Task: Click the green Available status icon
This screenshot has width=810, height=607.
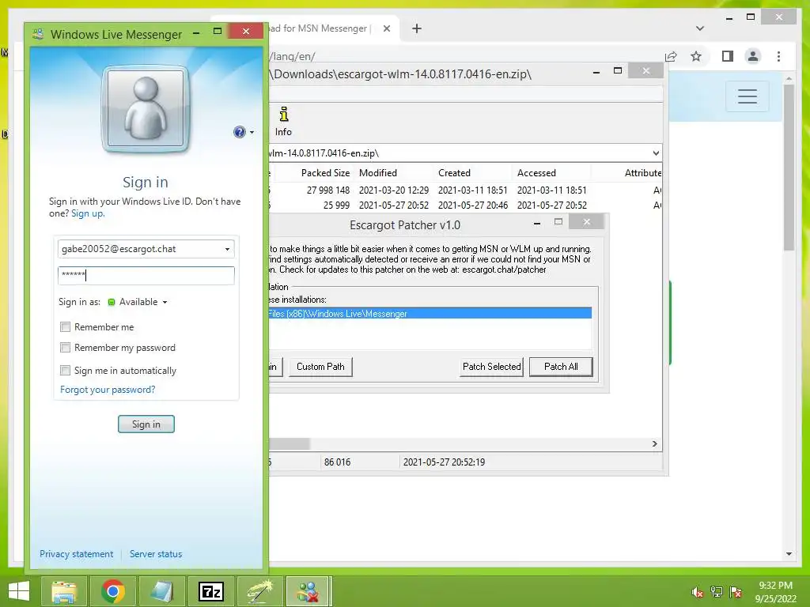Action: click(111, 302)
